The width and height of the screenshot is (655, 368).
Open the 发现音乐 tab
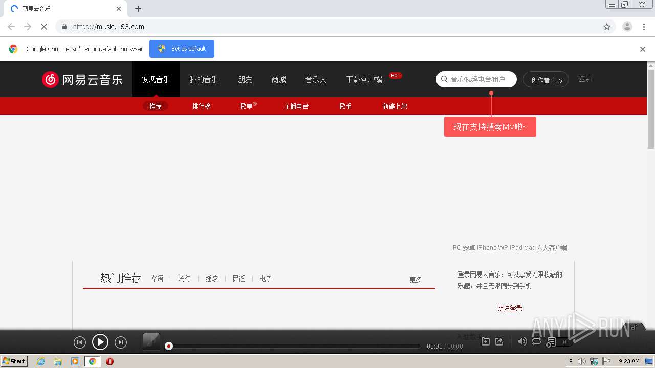pyautogui.click(x=156, y=79)
